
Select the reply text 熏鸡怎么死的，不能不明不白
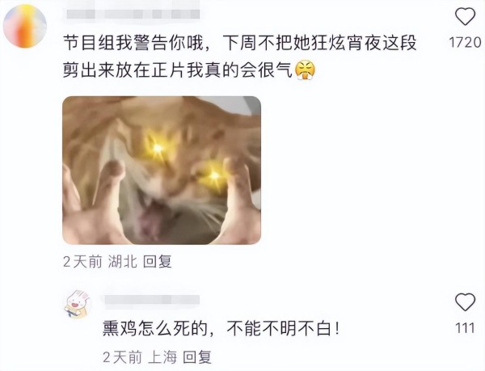pyautogui.click(x=221, y=328)
